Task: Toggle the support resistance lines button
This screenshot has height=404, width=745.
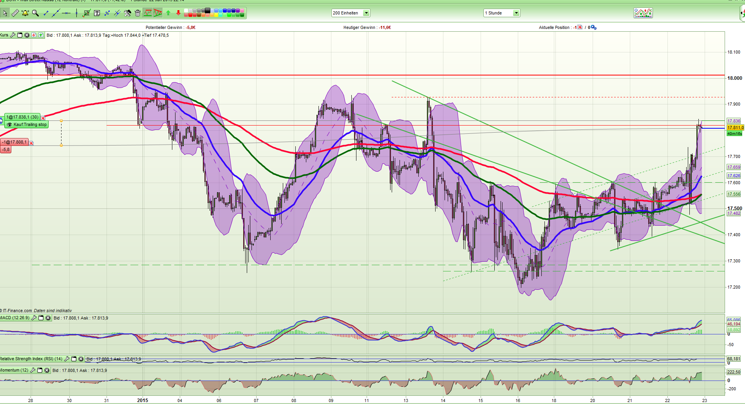Action: pos(148,13)
